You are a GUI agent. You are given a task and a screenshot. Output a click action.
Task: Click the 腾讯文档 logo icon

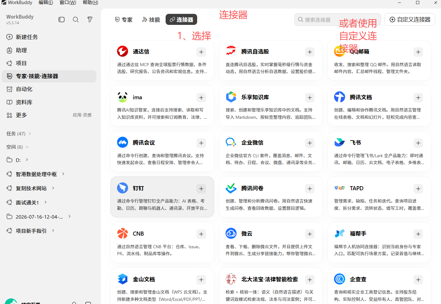339,97
